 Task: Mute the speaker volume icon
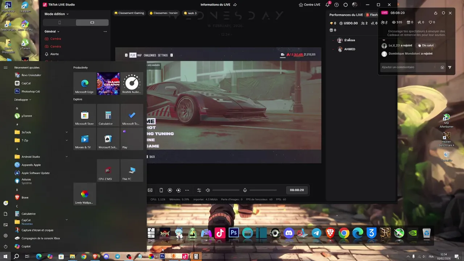coord(208,190)
